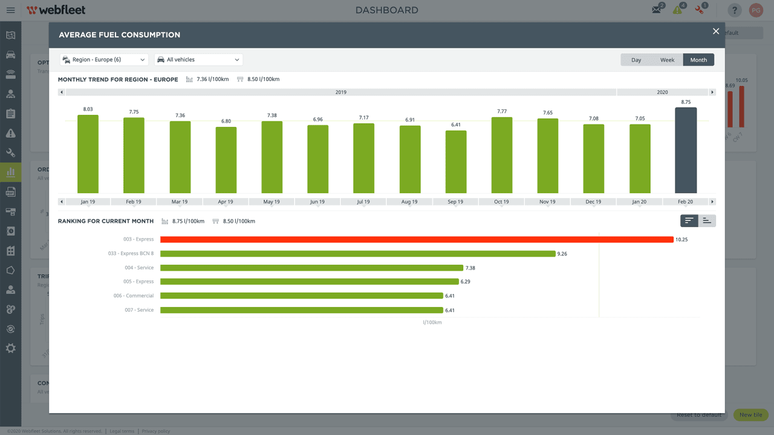This screenshot has height=435, width=774.
Task: Open the Region - Europe (6) dropdown
Action: [x=104, y=60]
